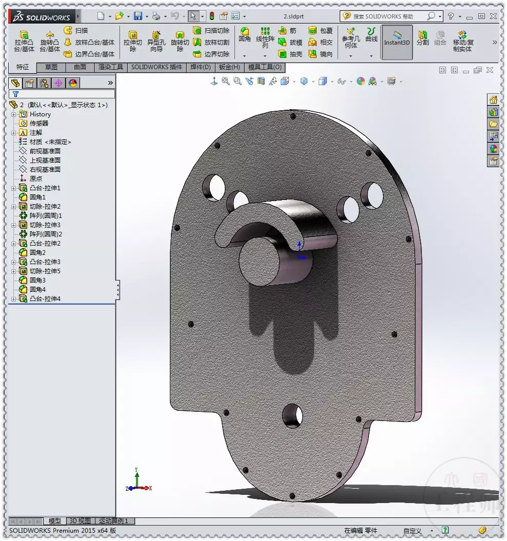The height and width of the screenshot is (541, 507).
Task: Click the Section View icon in view toolbar
Action: pyautogui.click(x=261, y=81)
